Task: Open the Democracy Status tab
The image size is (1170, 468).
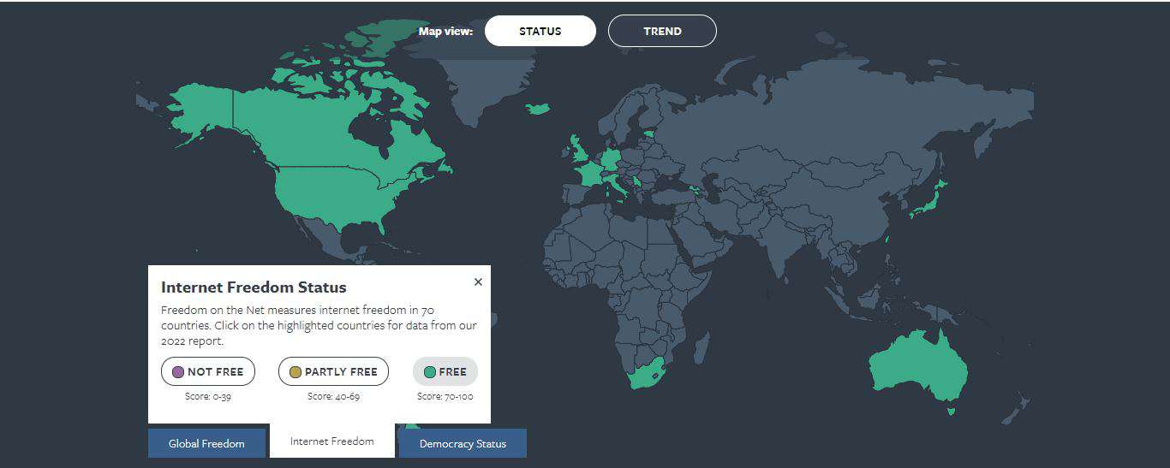Action: pyautogui.click(x=463, y=443)
